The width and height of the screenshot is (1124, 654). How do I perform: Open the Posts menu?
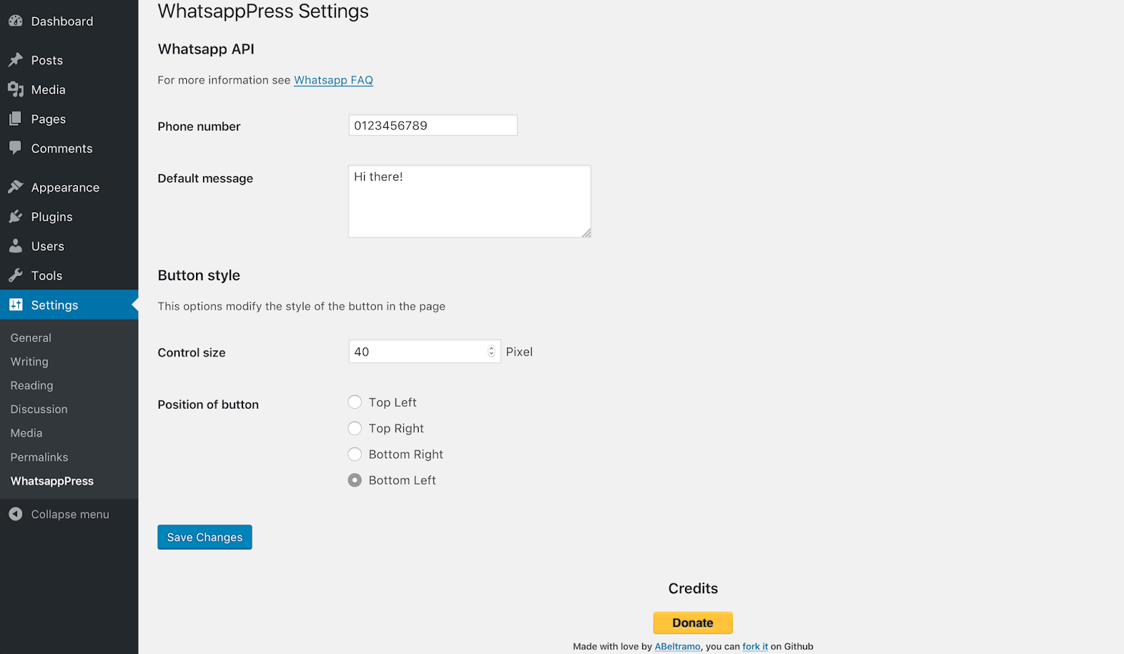pyautogui.click(x=69, y=60)
